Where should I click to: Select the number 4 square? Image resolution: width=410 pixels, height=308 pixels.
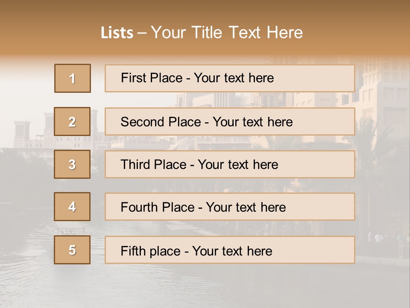72,207
